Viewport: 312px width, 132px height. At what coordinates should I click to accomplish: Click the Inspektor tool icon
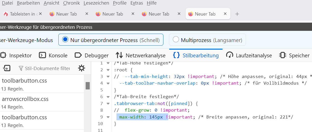[x=3, y=55]
